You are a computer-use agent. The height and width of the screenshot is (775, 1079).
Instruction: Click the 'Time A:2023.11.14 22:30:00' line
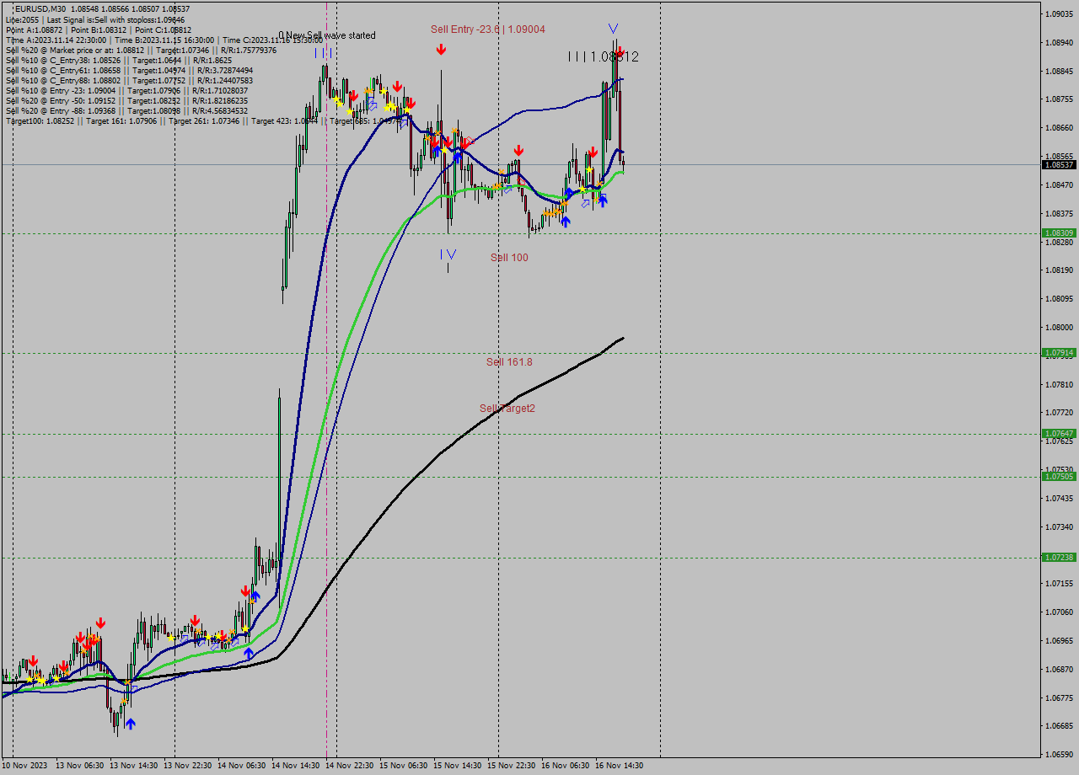tap(164, 40)
